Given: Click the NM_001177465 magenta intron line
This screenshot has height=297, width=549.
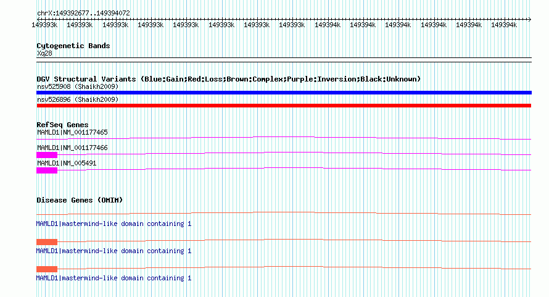Looking at the screenshot, I should [x=284, y=138].
